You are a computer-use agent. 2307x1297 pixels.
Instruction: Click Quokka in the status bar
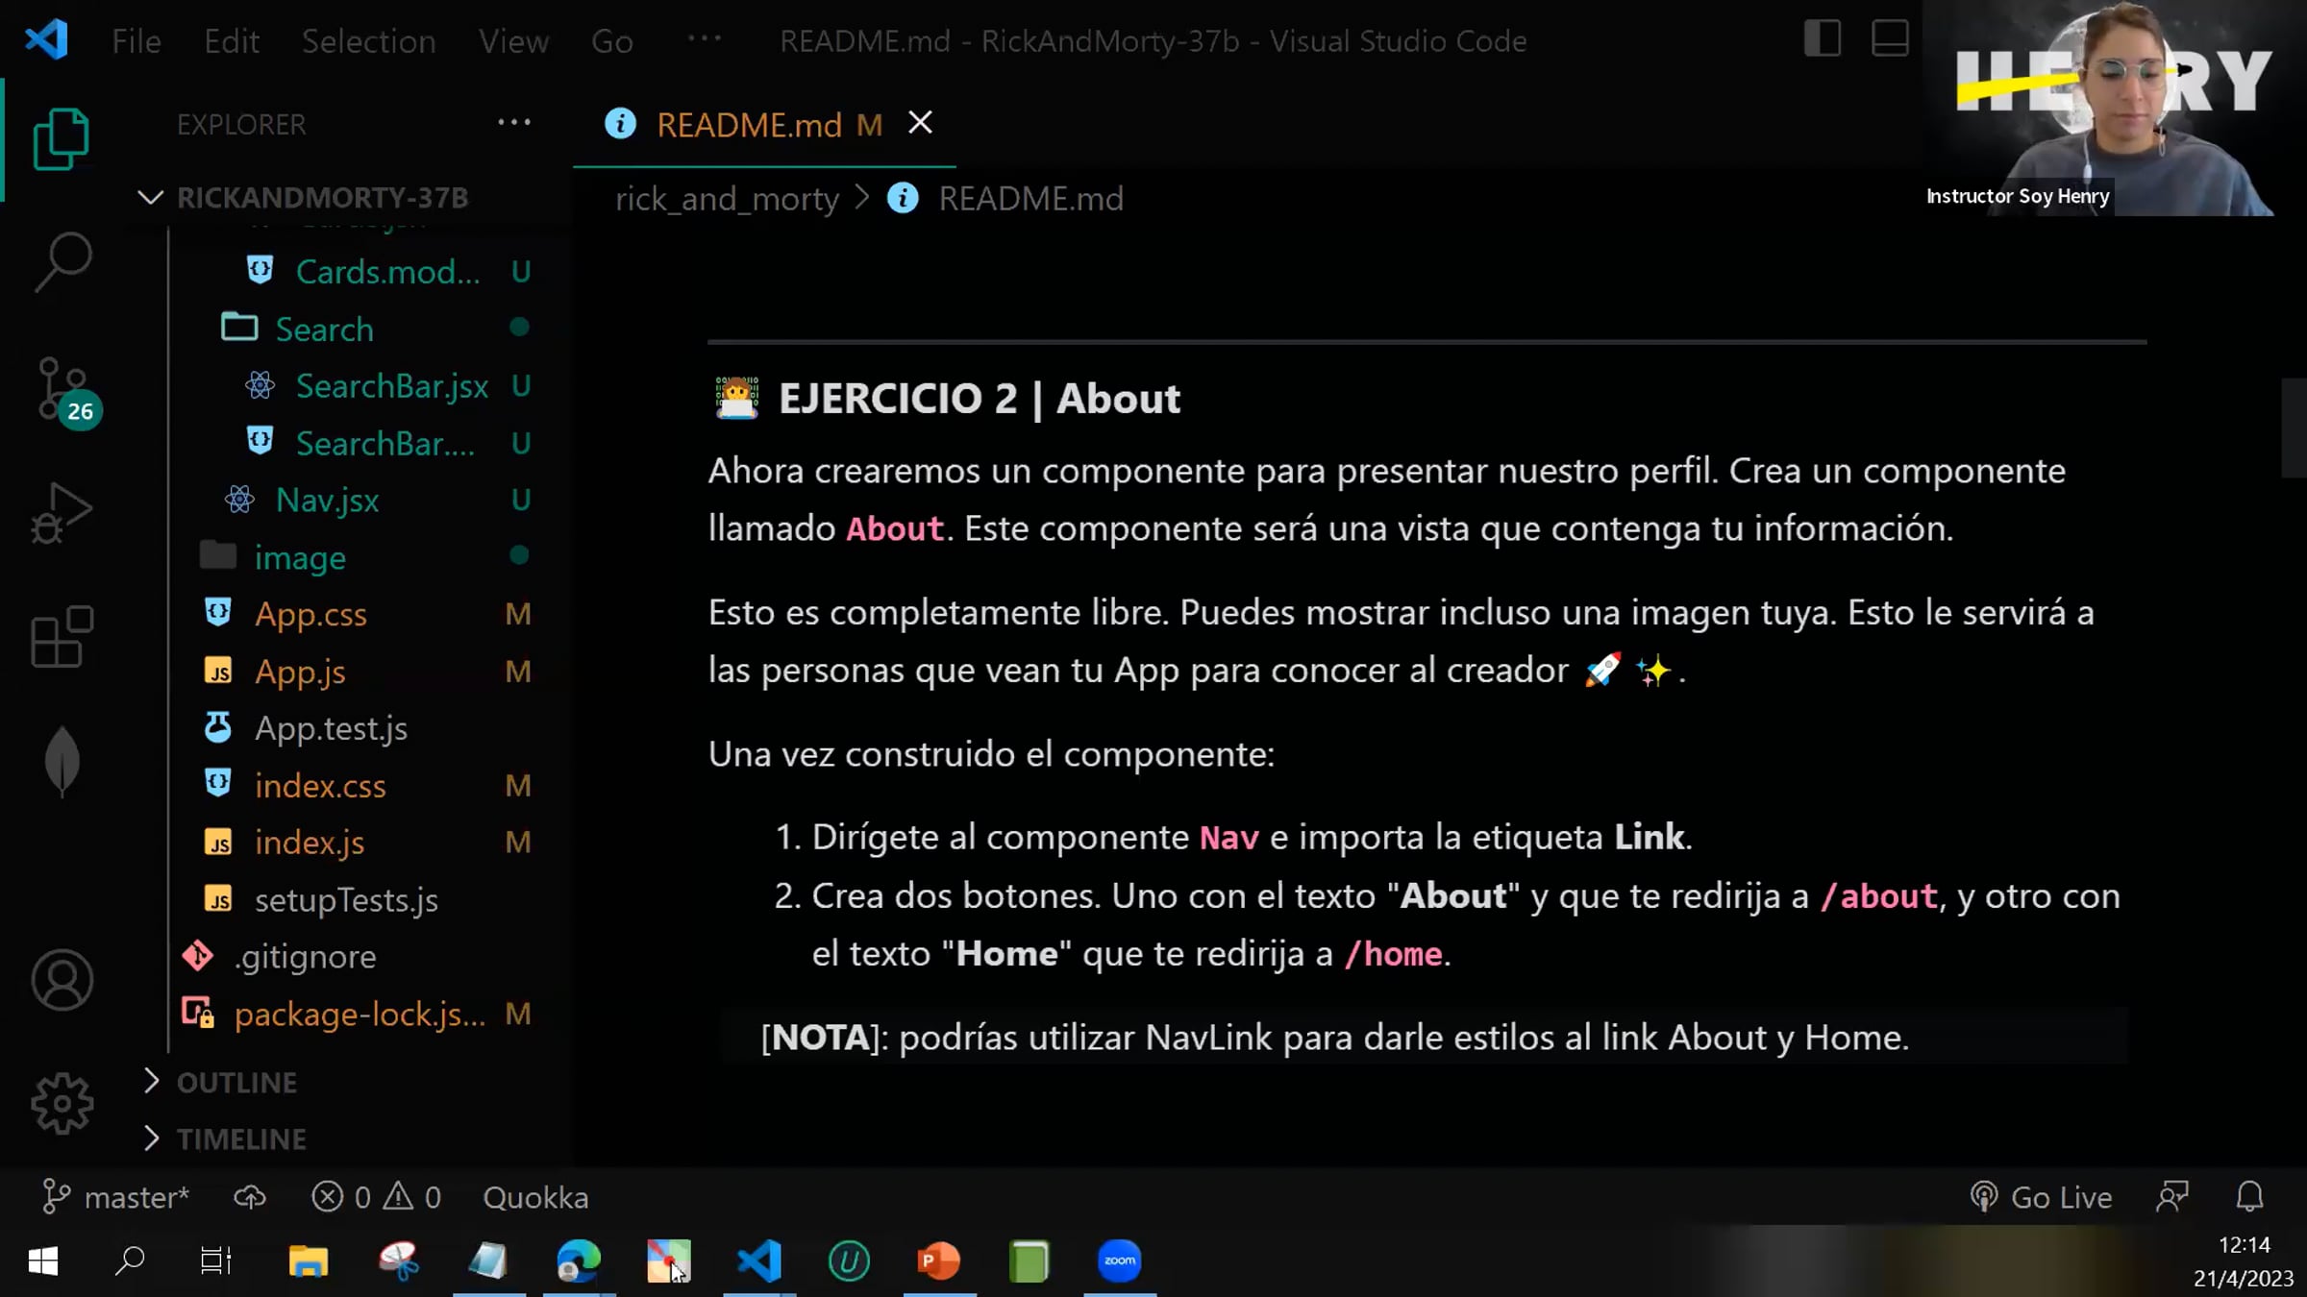pyautogui.click(x=535, y=1197)
